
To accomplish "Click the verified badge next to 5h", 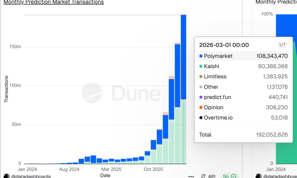I will [234, 176].
